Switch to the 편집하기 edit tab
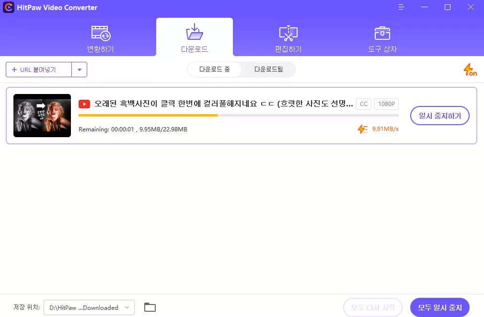This screenshot has width=484, height=317. click(x=288, y=38)
